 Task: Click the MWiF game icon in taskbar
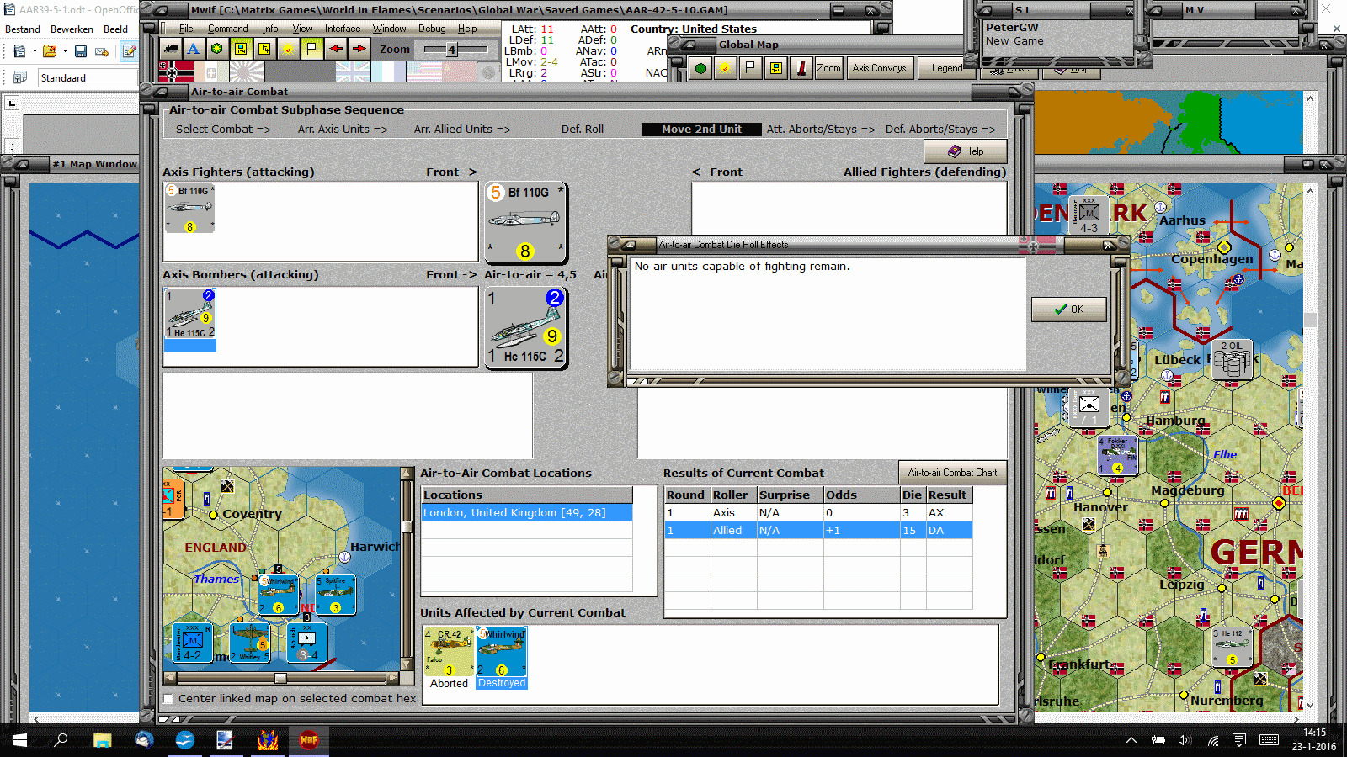coord(309,740)
